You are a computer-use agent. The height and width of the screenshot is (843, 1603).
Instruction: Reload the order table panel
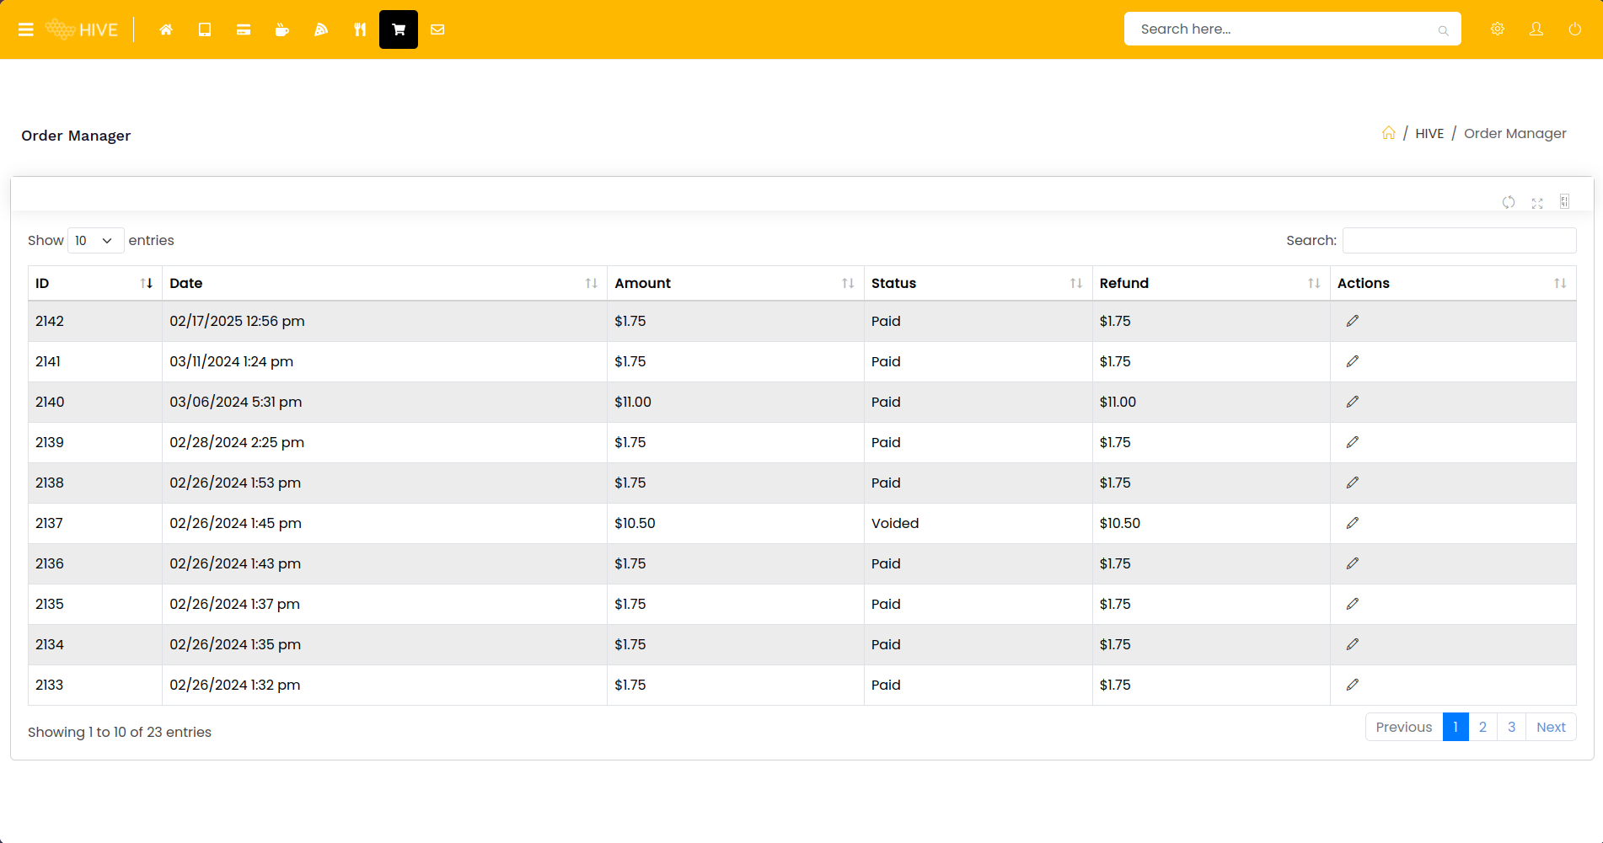click(x=1509, y=202)
